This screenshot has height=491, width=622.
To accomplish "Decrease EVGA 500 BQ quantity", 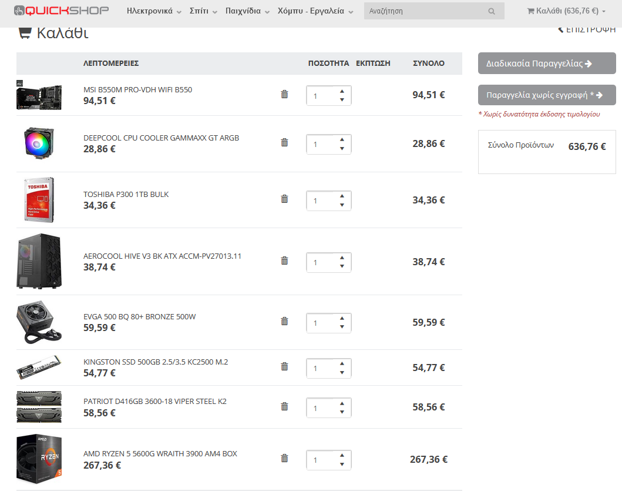I will [x=342, y=326].
